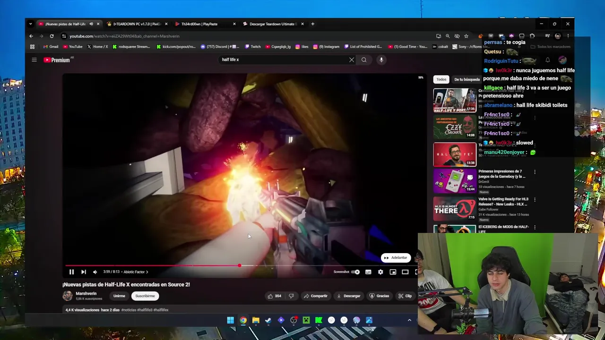This screenshot has height=340, width=605.
Task: Show hidden system tray icons
Action: [x=409, y=320]
